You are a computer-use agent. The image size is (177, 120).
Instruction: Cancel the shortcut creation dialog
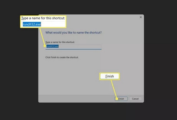[135, 99]
